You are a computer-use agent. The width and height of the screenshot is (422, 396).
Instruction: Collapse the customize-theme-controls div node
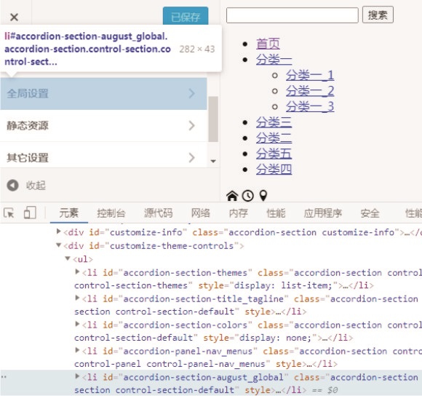pos(58,245)
